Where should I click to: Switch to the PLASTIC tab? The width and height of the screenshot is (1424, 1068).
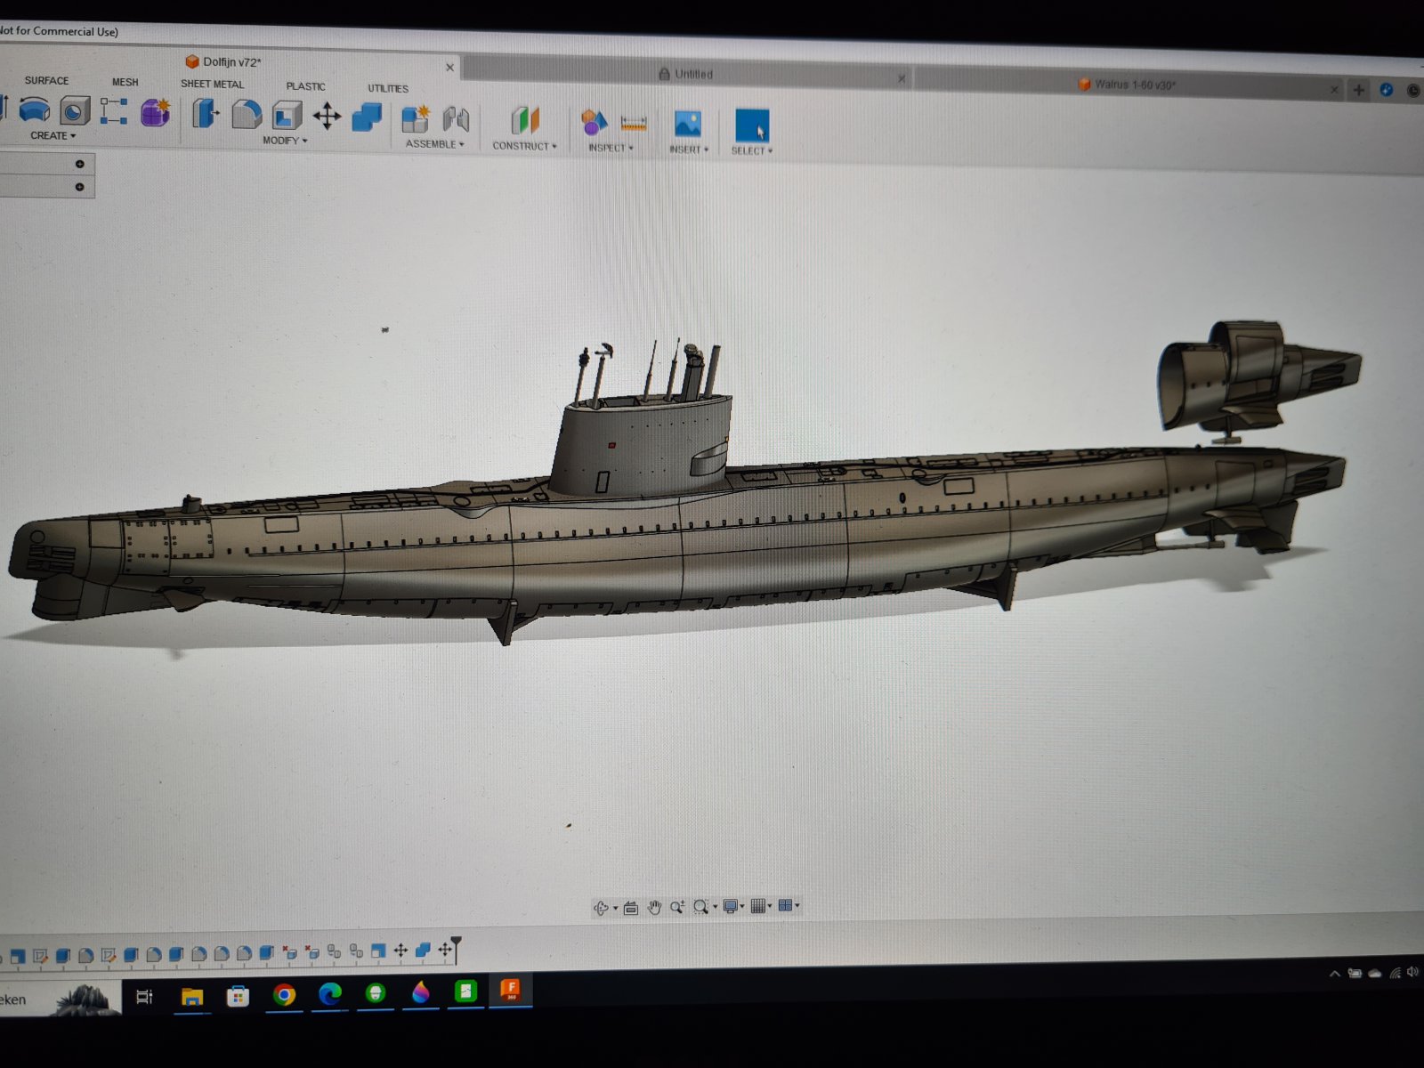click(x=305, y=86)
